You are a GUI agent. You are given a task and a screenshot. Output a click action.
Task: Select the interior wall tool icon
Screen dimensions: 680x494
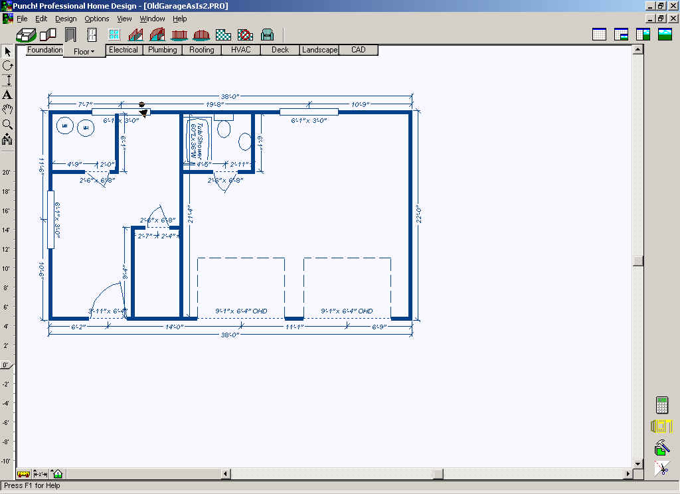click(48, 35)
